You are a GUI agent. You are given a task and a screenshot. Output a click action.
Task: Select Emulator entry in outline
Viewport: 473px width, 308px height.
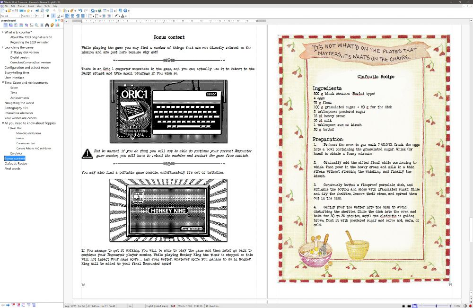tap(16, 153)
